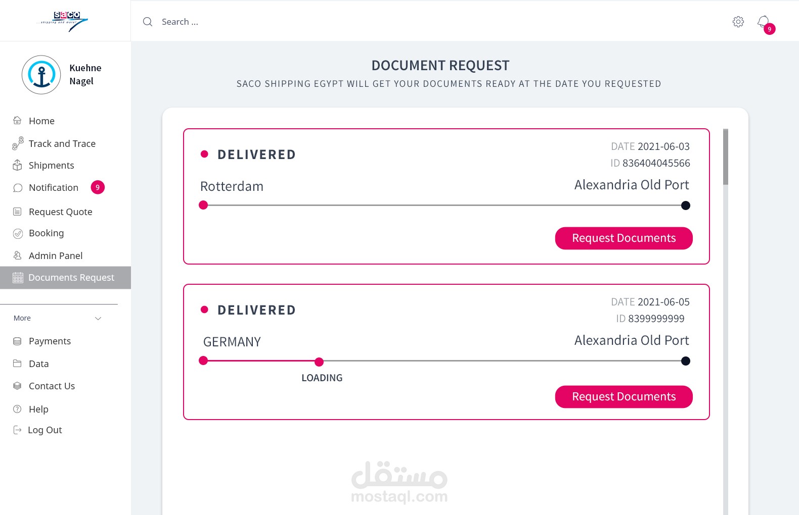
Task: Click the shipment list scrollbar thumb
Action: pos(726,157)
